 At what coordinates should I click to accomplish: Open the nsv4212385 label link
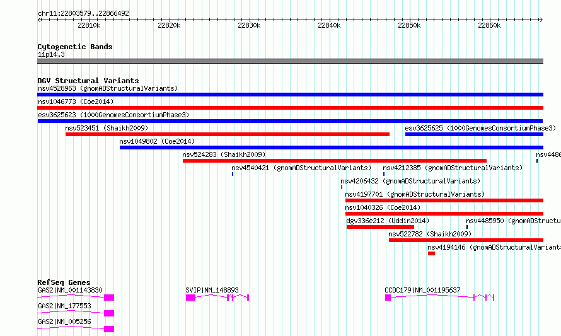pyautogui.click(x=453, y=168)
